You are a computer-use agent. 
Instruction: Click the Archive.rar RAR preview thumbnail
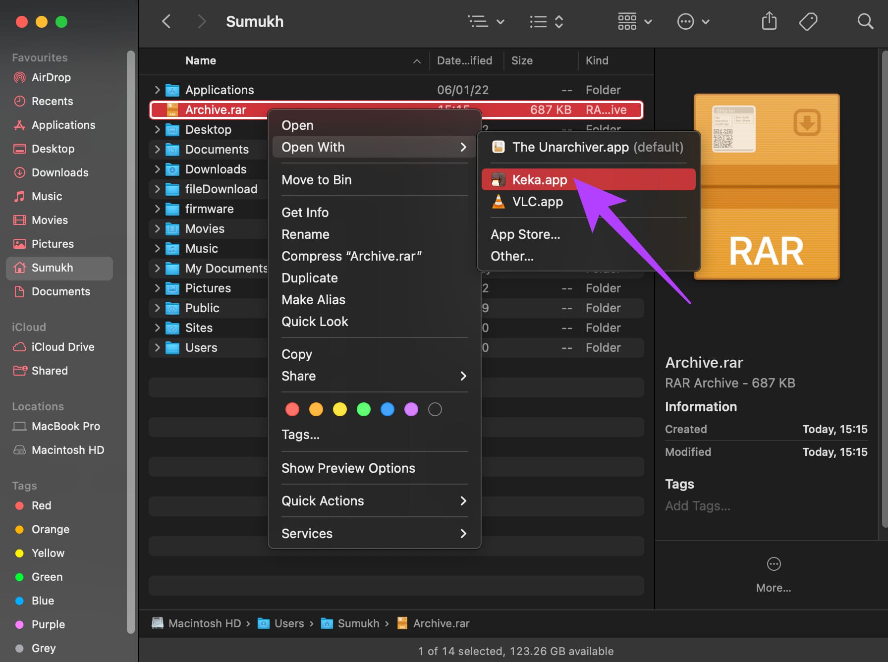pos(767,186)
